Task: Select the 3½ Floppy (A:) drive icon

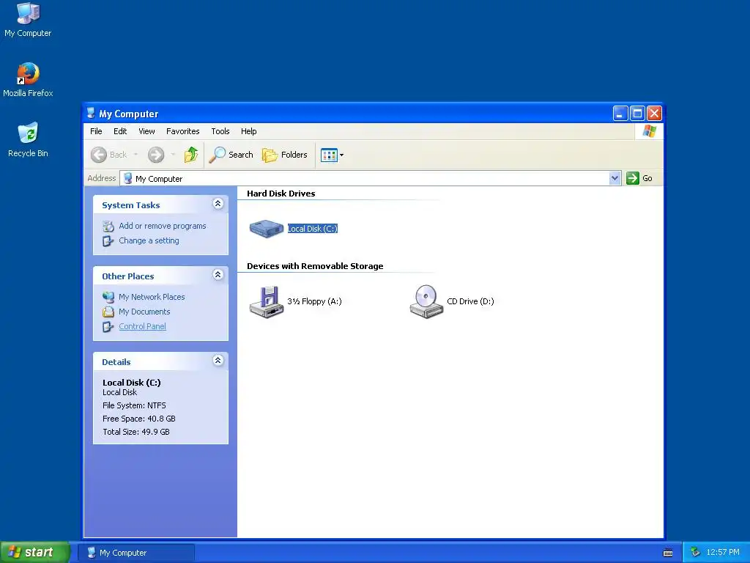Action: [x=267, y=301]
